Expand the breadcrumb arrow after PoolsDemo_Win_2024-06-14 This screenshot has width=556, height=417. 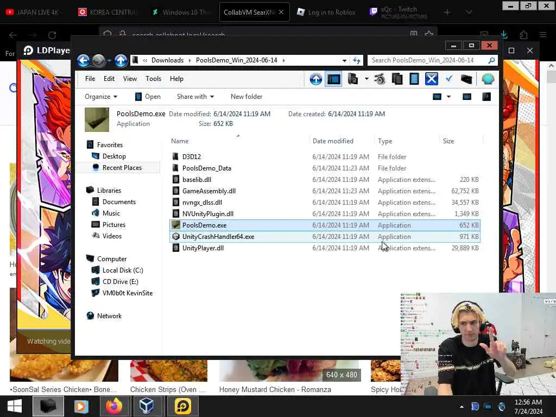(283, 60)
